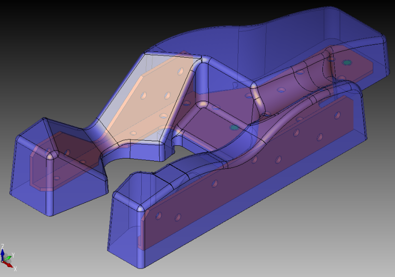Pick the teal hole near the model's right end
The image size is (395, 277).
click(347, 63)
